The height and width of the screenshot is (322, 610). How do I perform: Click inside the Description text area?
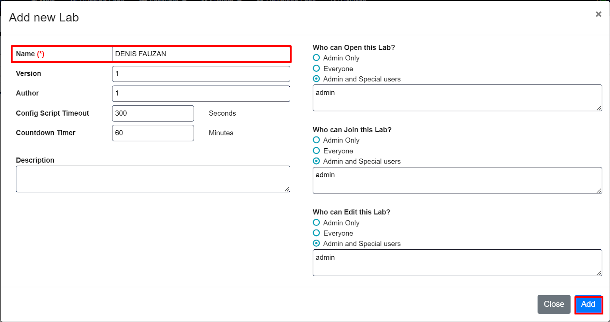(x=153, y=179)
